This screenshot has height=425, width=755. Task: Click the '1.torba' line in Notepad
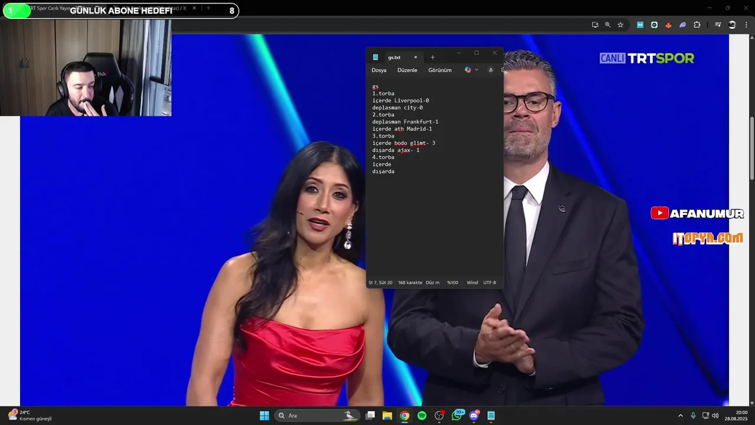(x=383, y=93)
